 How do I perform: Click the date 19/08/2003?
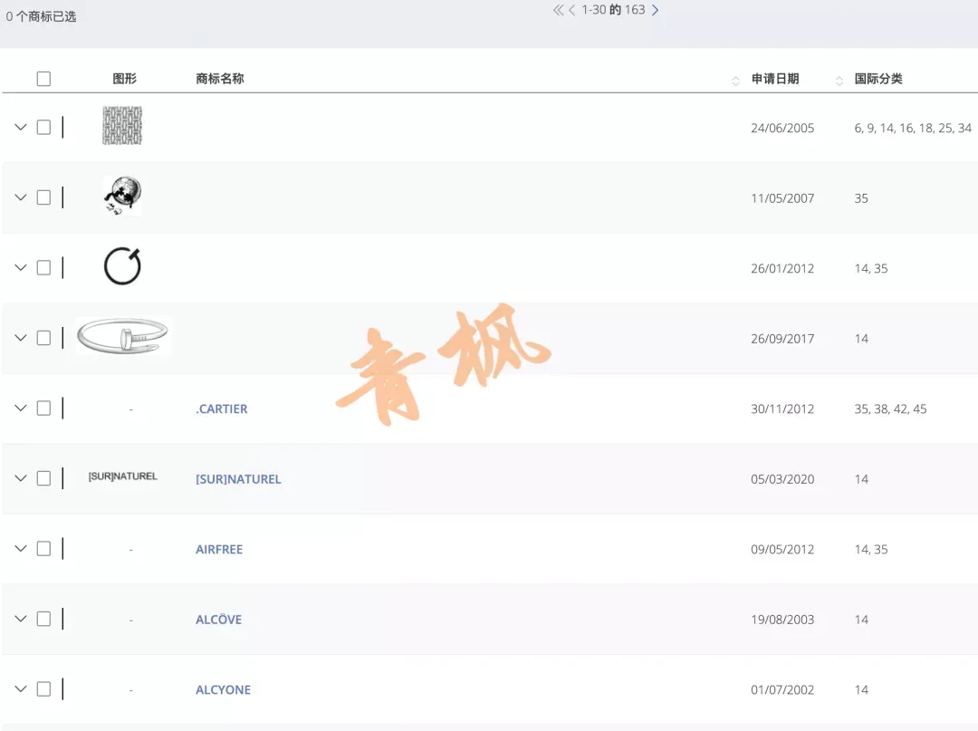[782, 620]
